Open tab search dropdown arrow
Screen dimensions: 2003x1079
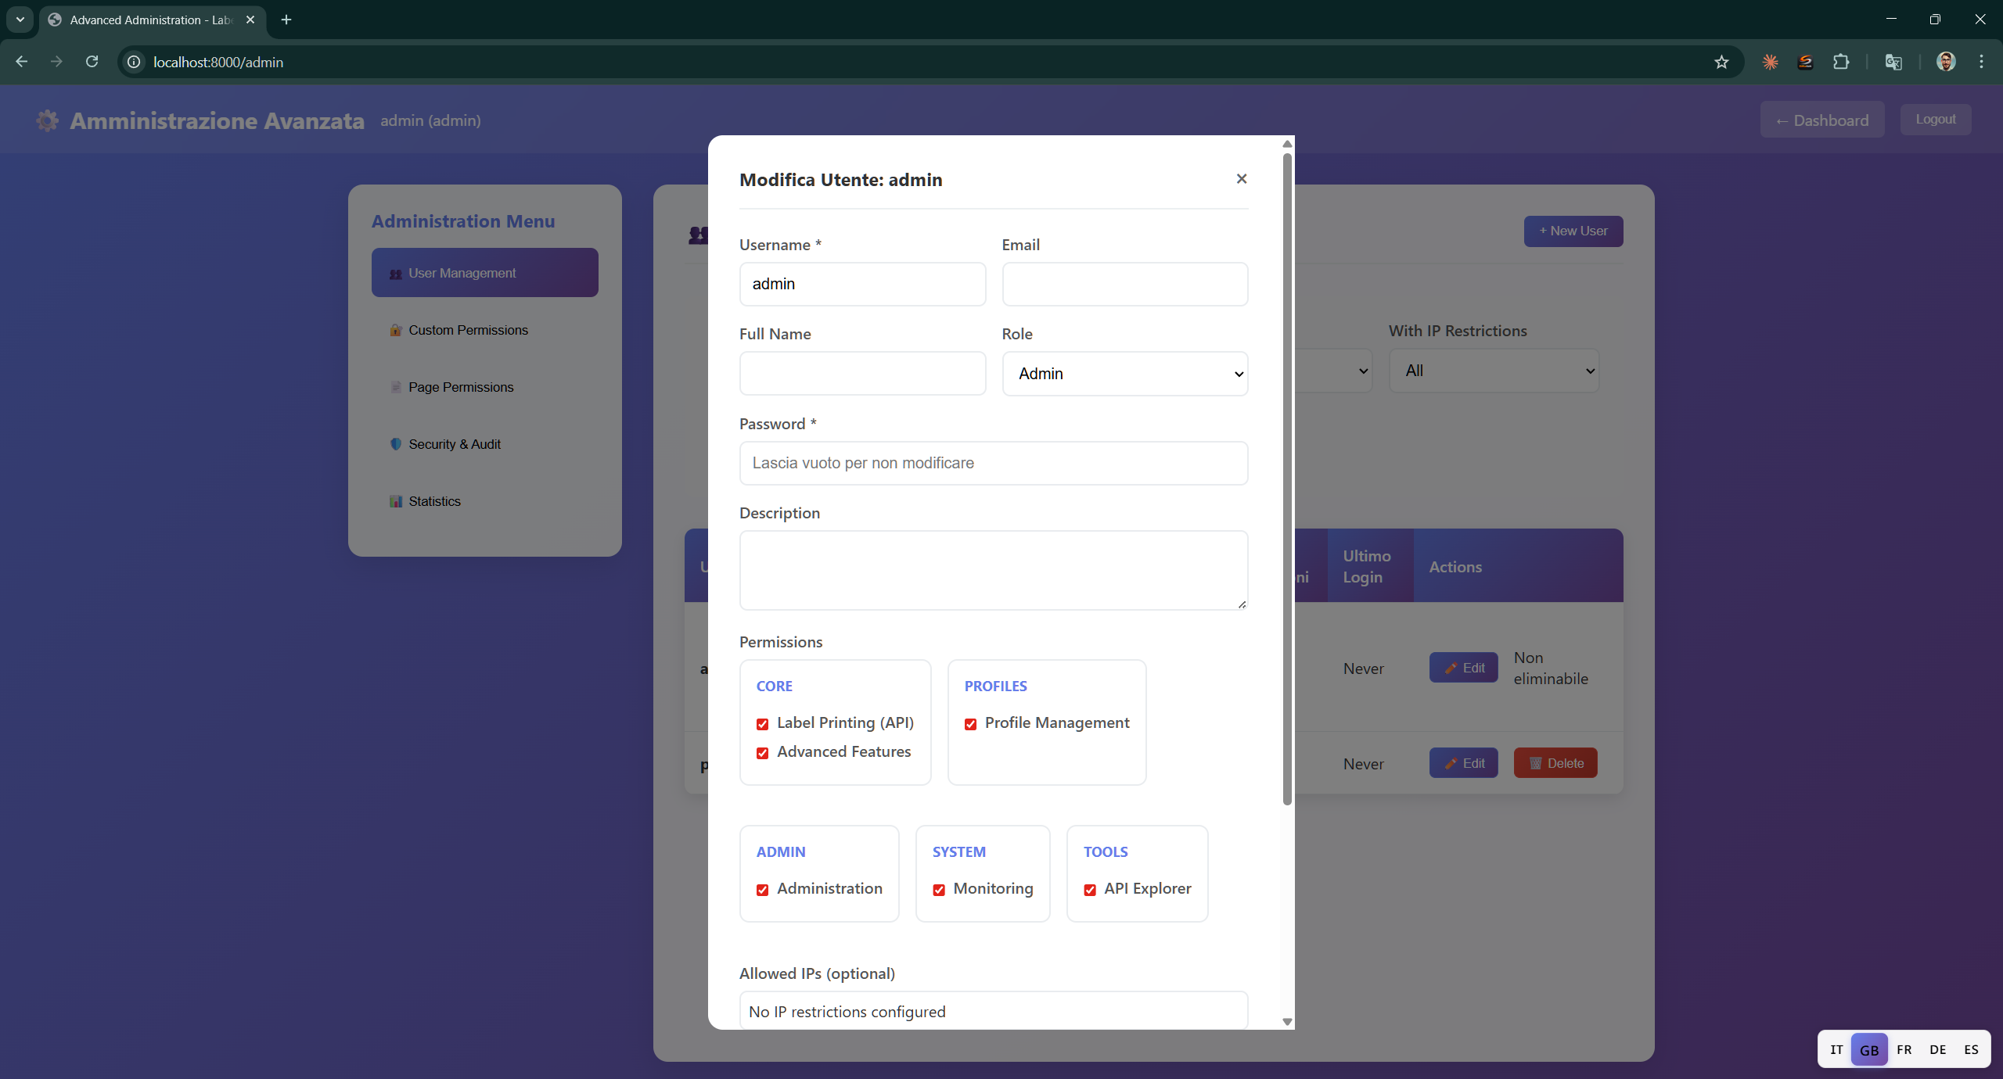20,20
